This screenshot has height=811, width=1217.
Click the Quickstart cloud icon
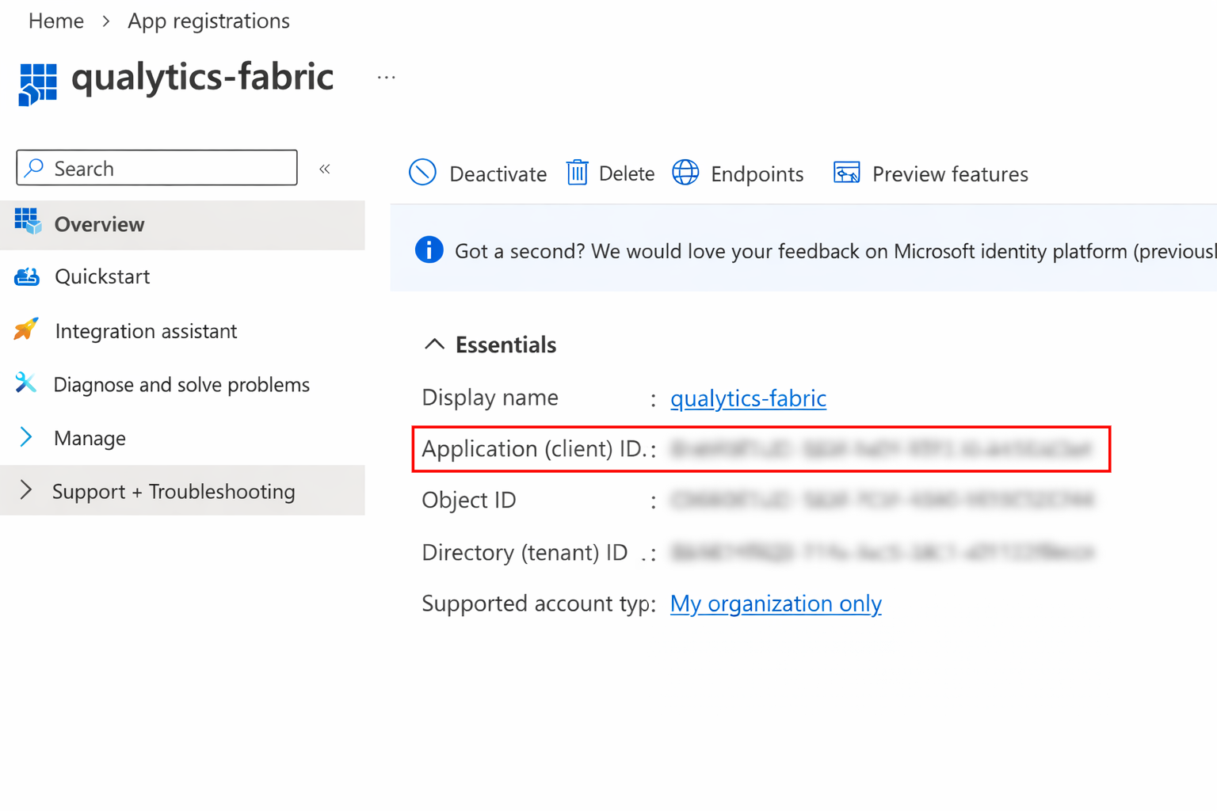pos(27,276)
